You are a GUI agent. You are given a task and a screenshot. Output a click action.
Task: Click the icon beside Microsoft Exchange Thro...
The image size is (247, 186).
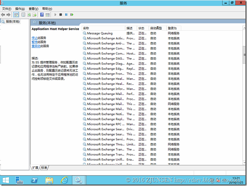click(85, 144)
